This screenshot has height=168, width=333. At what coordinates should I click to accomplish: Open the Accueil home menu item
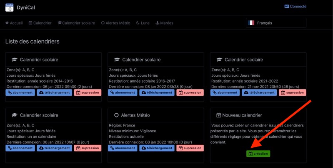click(x=14, y=23)
